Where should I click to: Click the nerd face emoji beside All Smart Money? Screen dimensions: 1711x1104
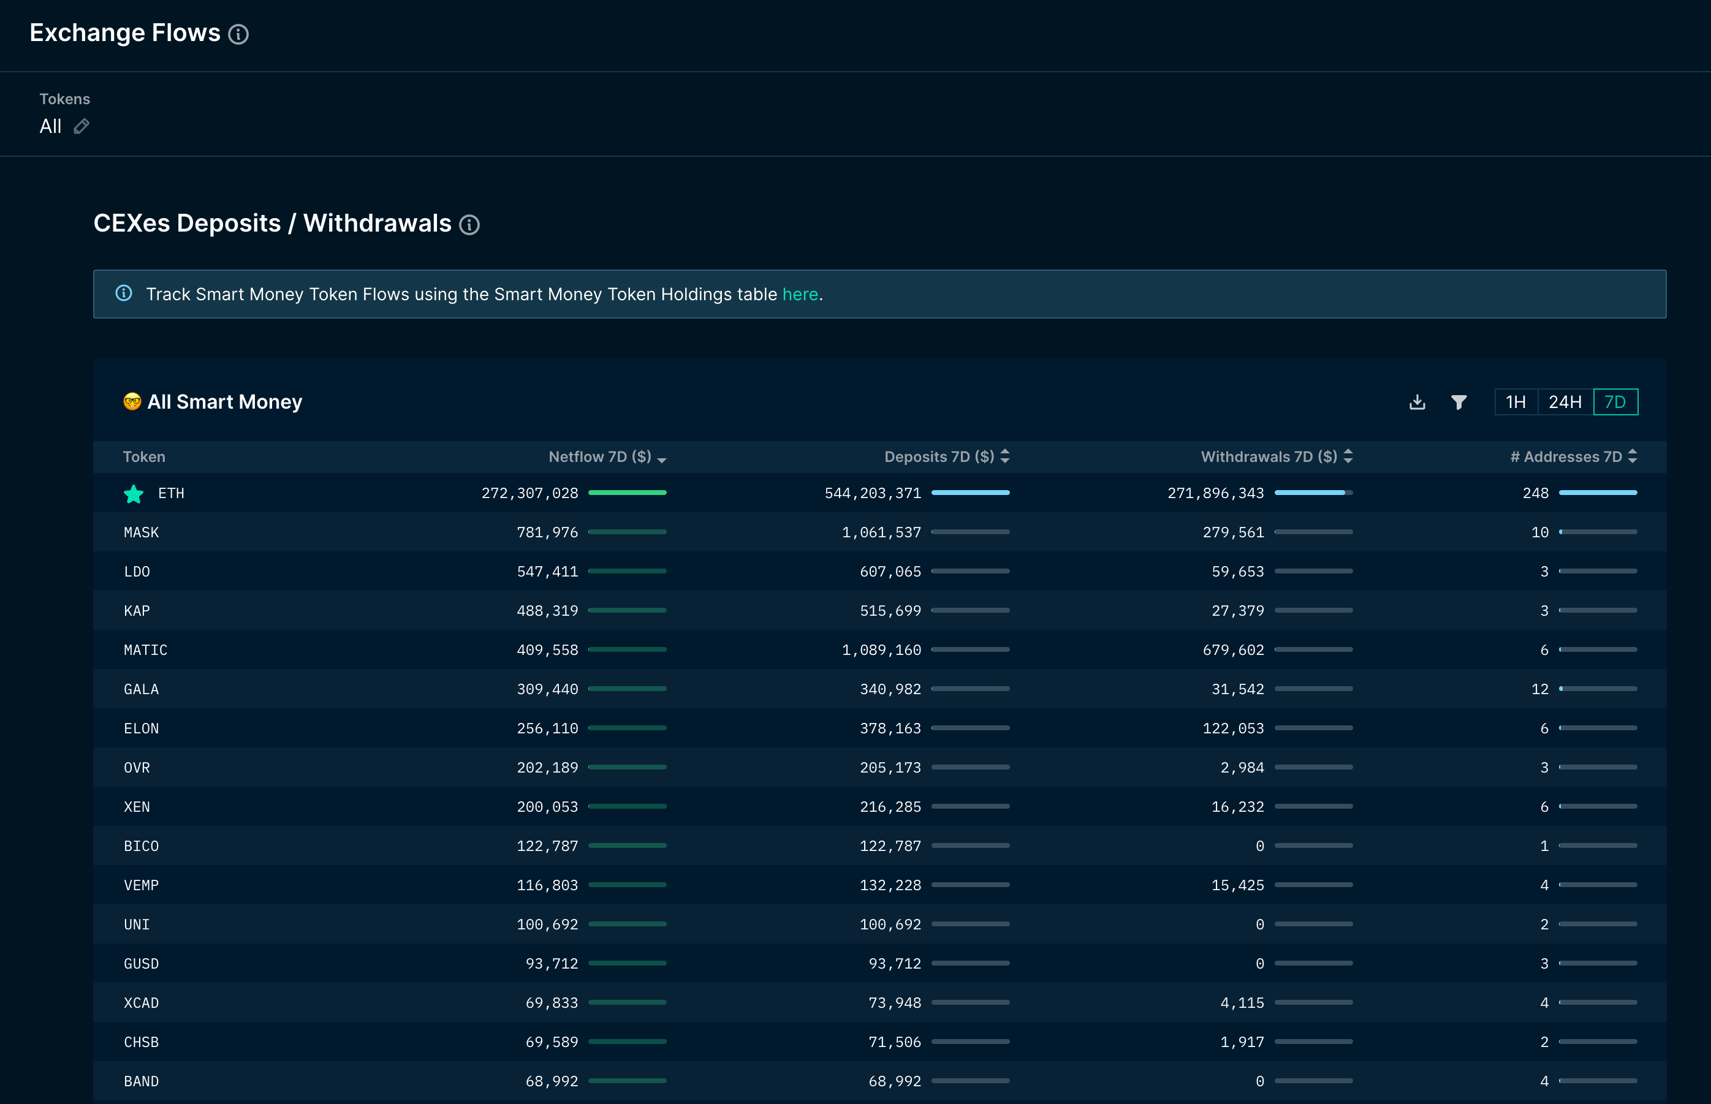(132, 401)
